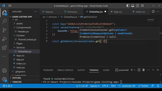Viewport: 162px width, 91px height.
Task: Open Customize Layout icon
Action: pos(142,6)
